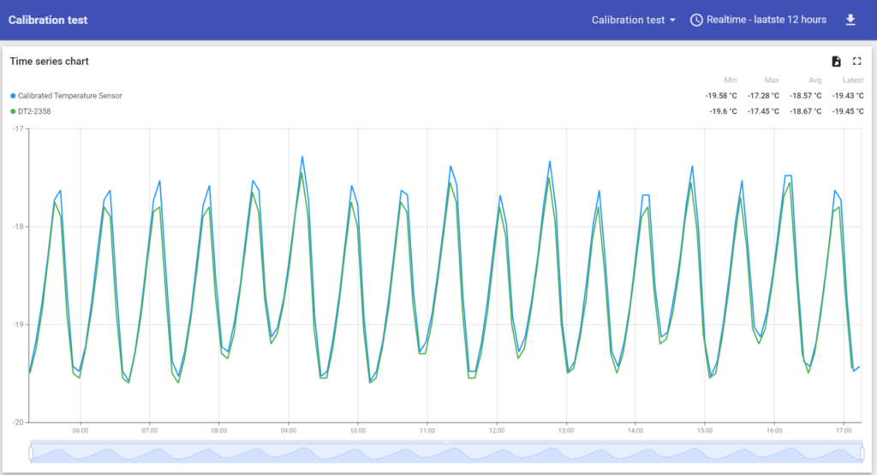Select the Avg column header in the legend
Viewport: 877px width, 475px height.
tap(814, 80)
